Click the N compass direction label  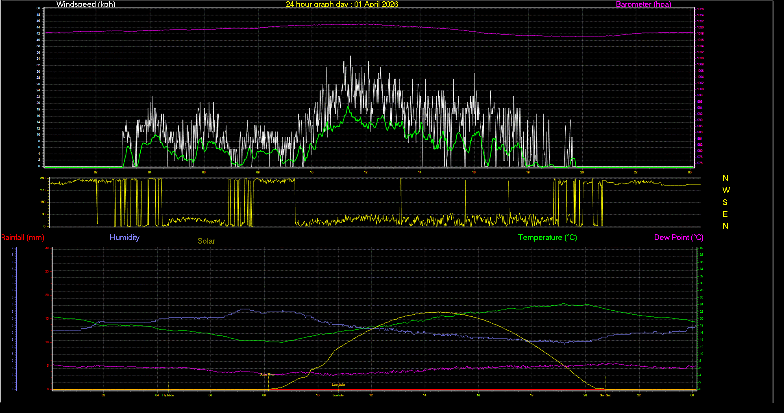point(725,178)
